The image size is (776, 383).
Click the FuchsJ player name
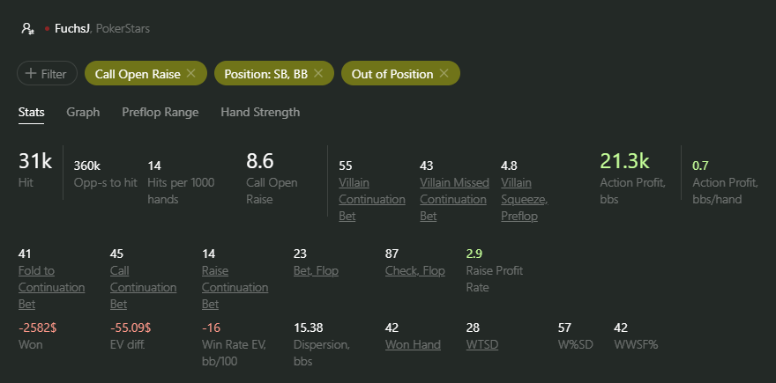(72, 29)
